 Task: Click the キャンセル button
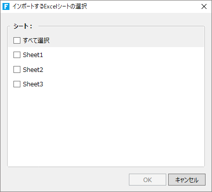click(187, 180)
